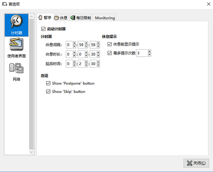This screenshot has height=172, width=213.
Task: Select the 计时器 clock icon in sidebar
Action: 16,25
